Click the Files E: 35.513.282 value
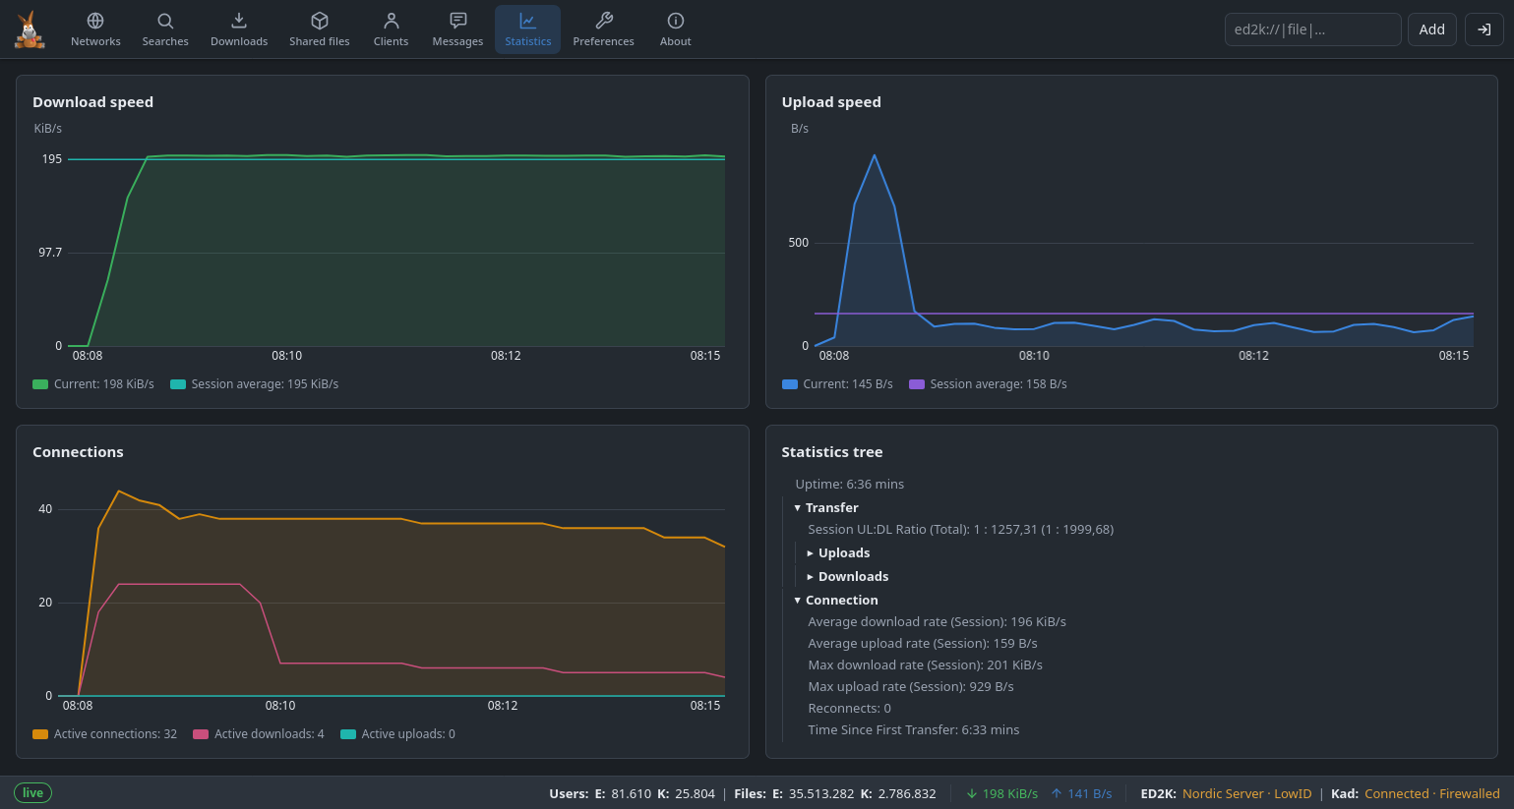The height and width of the screenshot is (809, 1514). [x=814, y=793]
